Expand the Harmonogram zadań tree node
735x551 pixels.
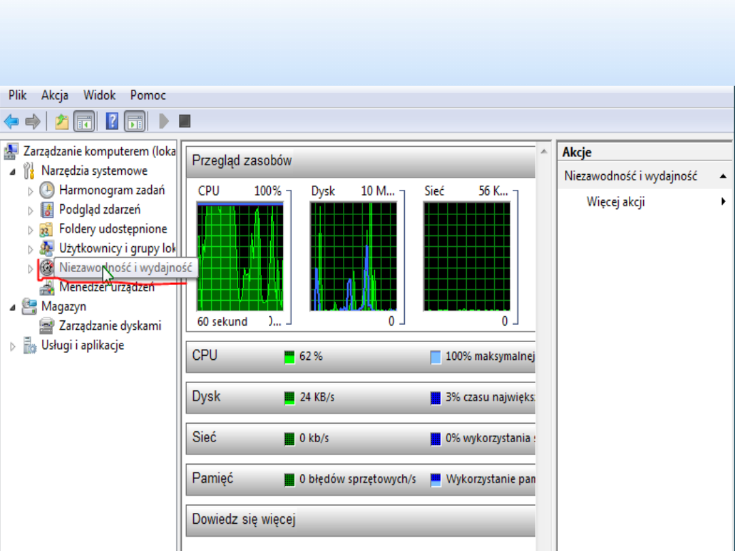(31, 191)
